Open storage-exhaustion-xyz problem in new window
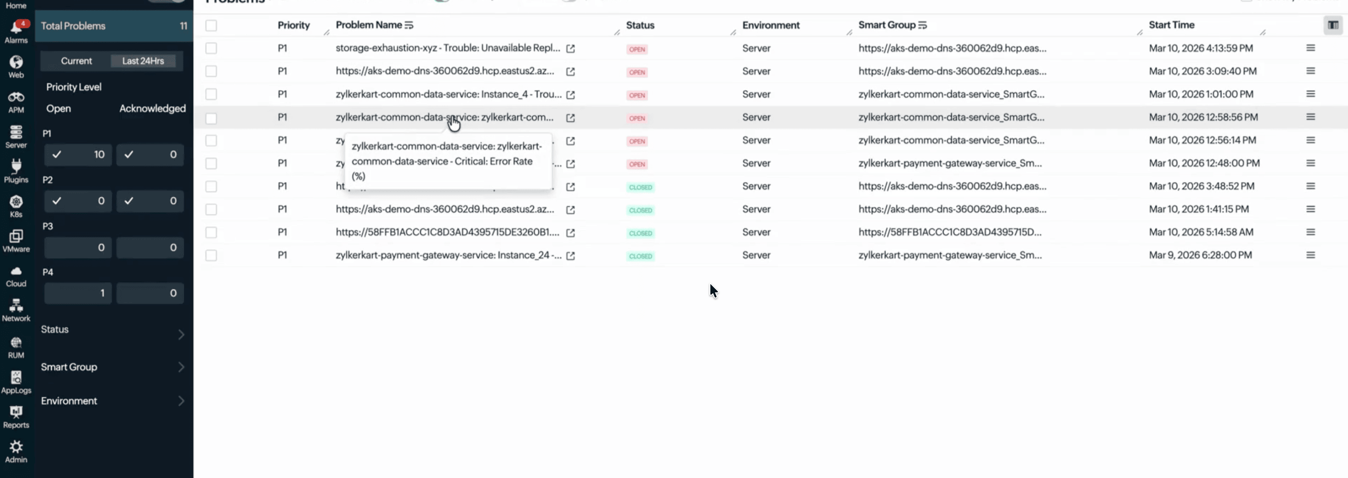This screenshot has height=478, width=1348. pyautogui.click(x=570, y=48)
